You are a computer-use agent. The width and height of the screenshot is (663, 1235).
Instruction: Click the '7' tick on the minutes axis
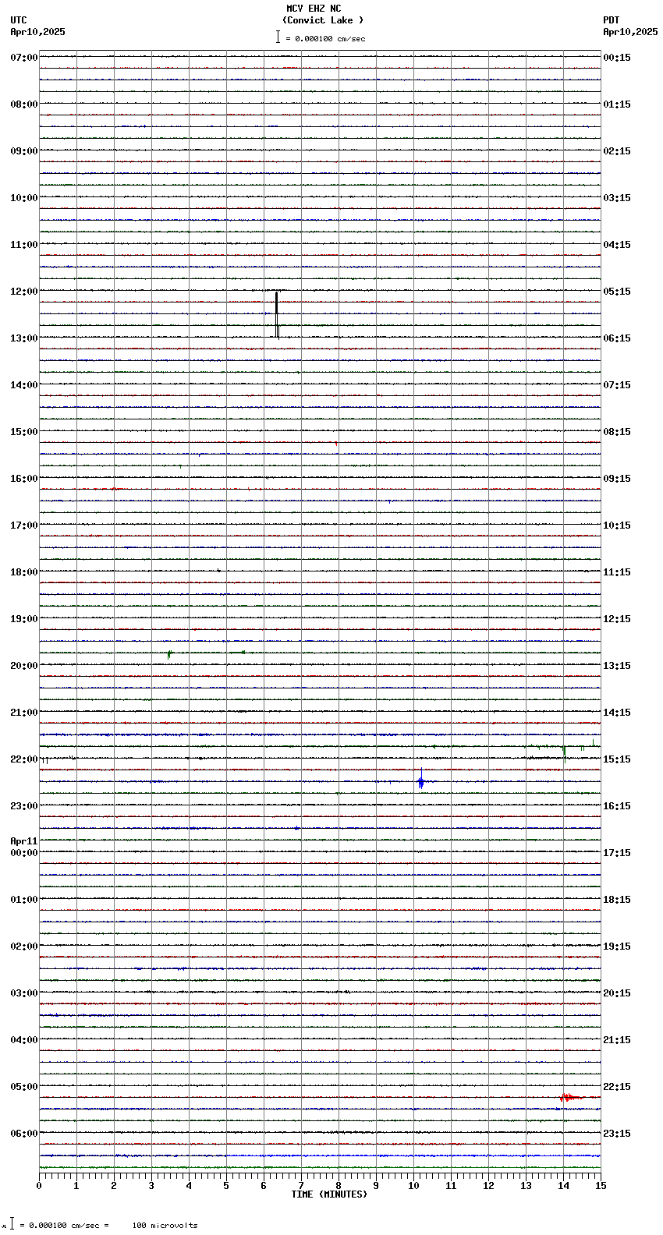[301, 1186]
